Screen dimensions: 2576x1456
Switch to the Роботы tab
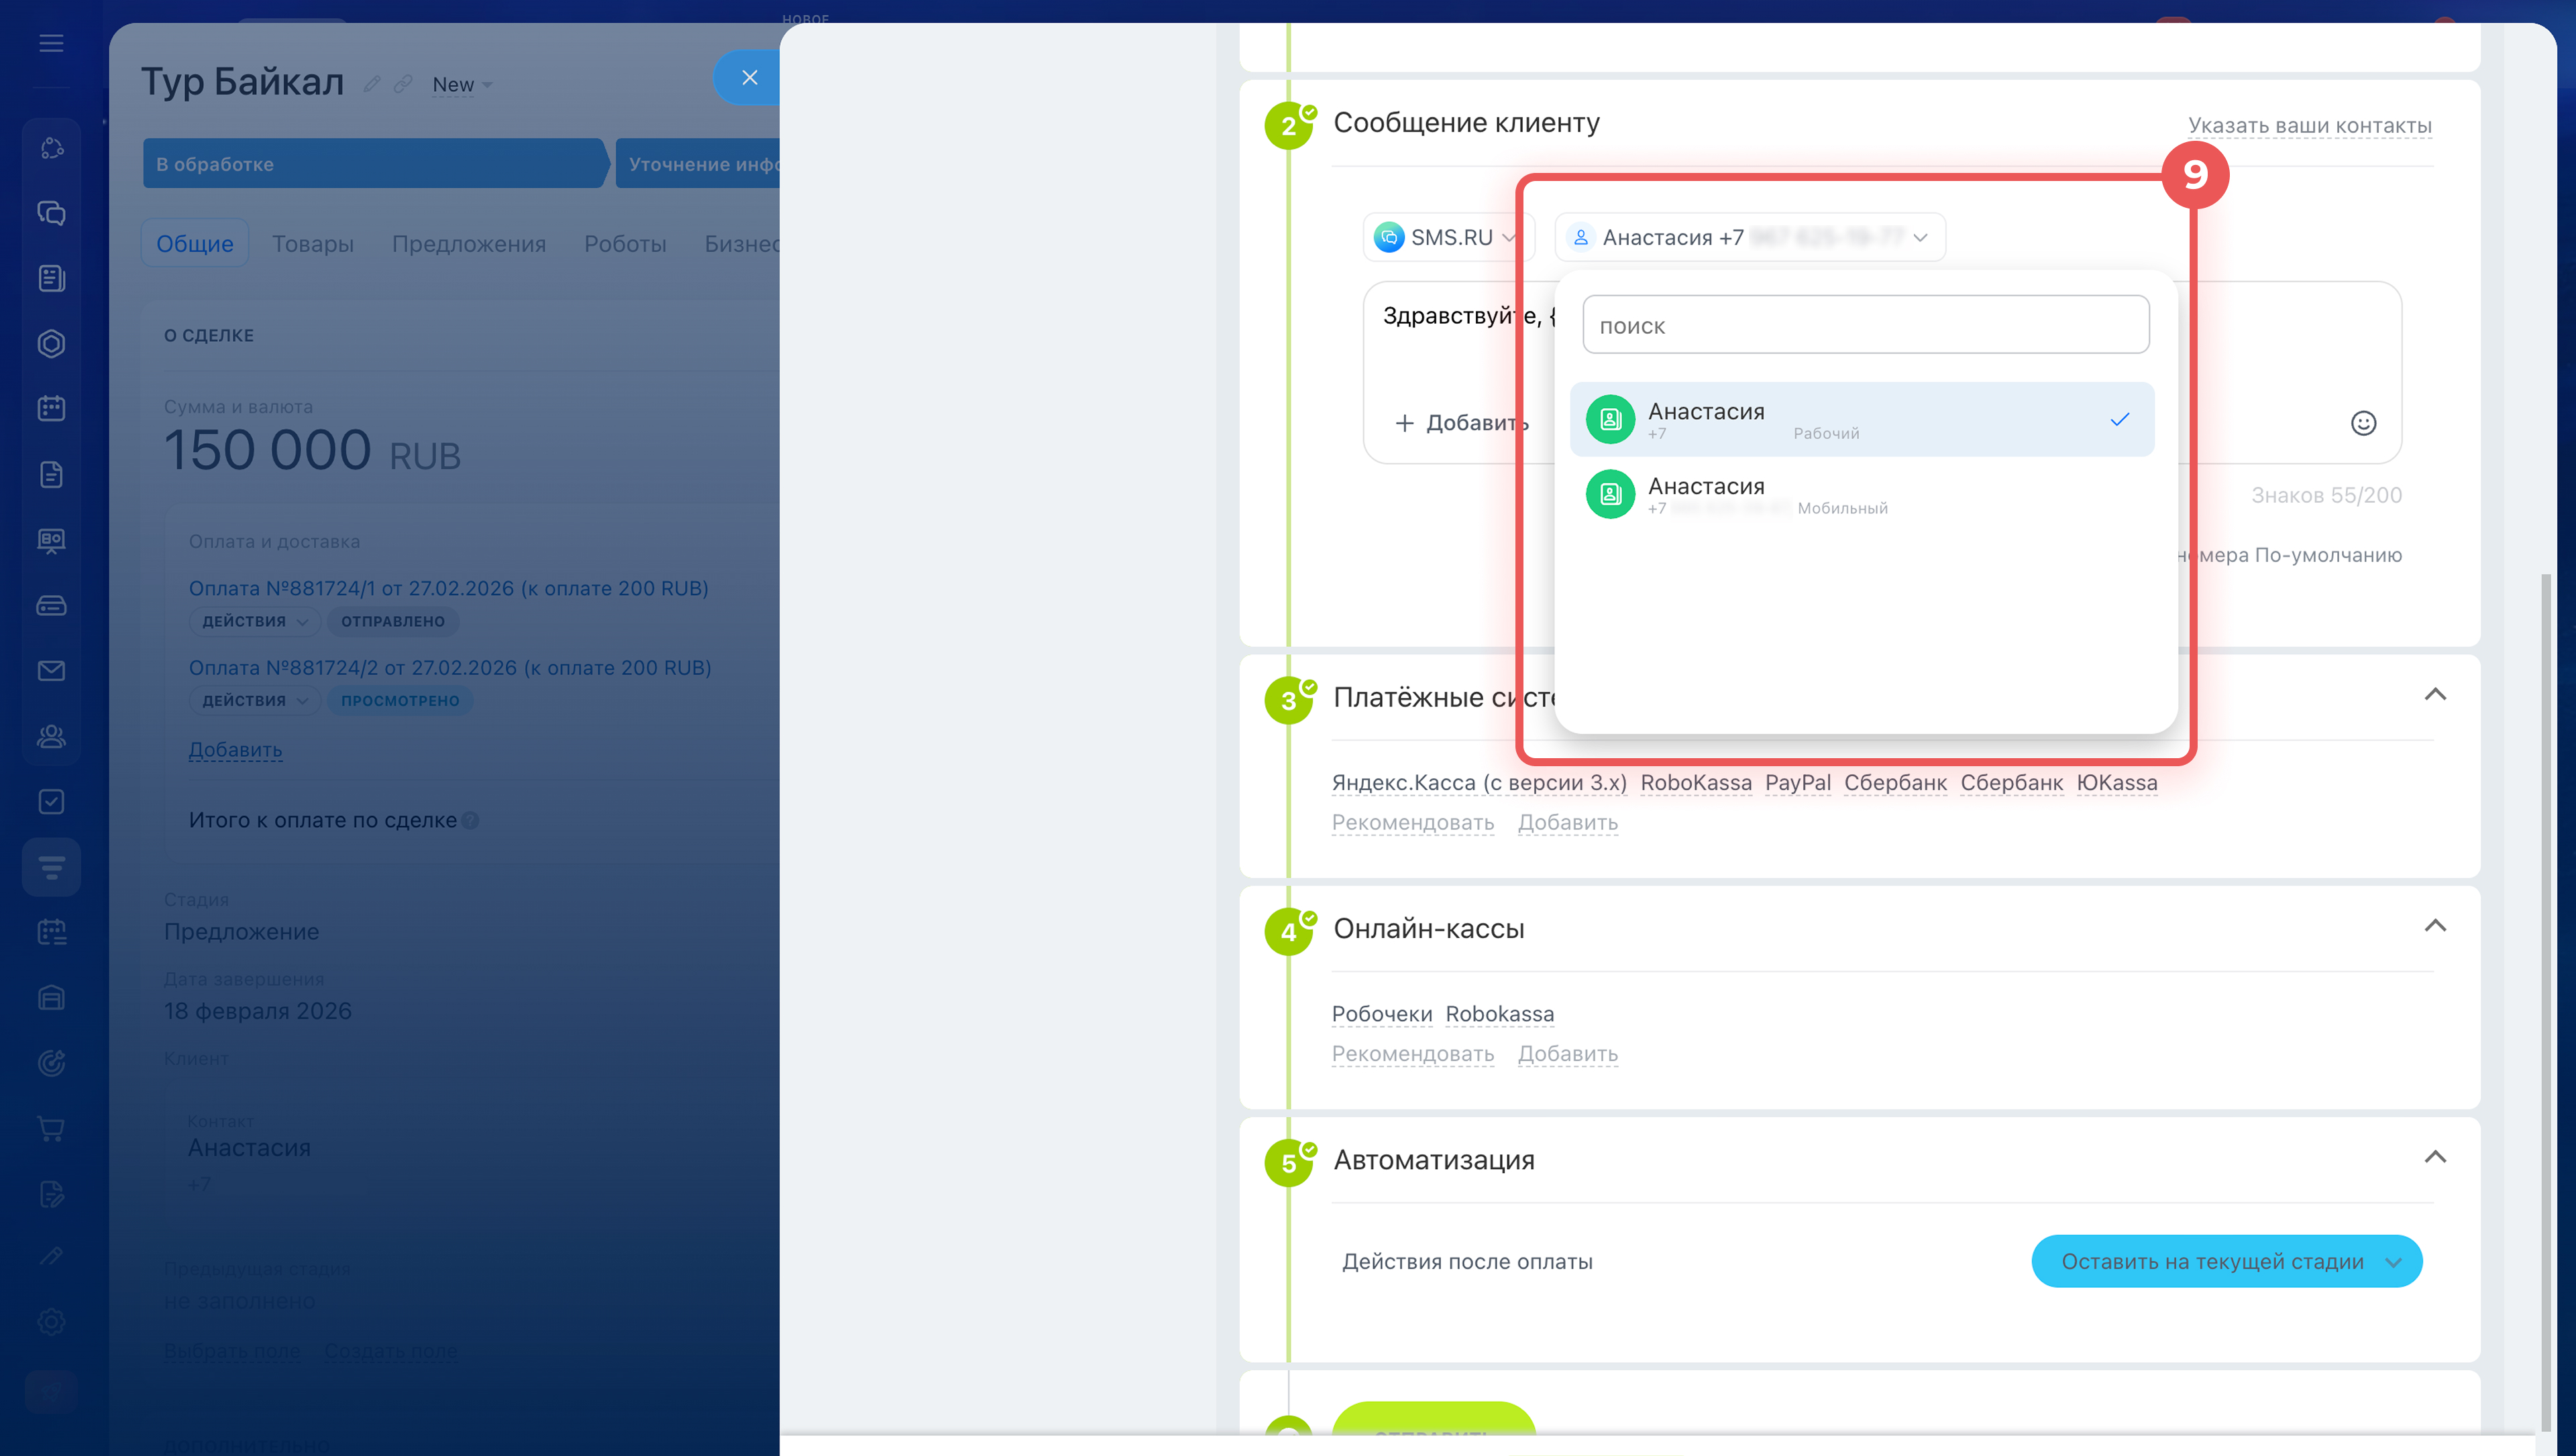click(625, 243)
